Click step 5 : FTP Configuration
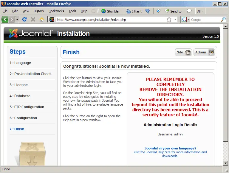Screen dimensions: 229x173 [27, 107]
